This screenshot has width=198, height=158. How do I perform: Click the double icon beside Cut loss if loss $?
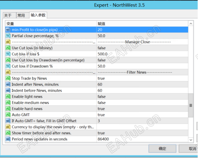[x=8, y=54]
